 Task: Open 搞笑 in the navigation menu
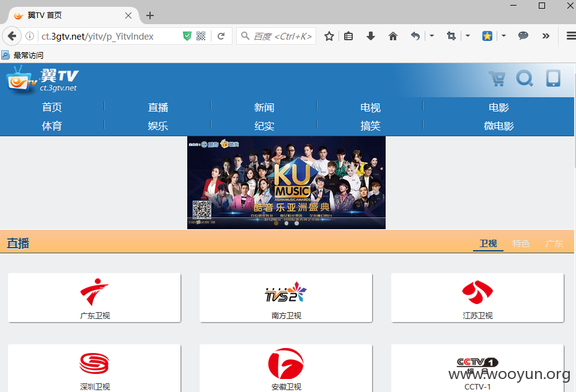click(370, 126)
